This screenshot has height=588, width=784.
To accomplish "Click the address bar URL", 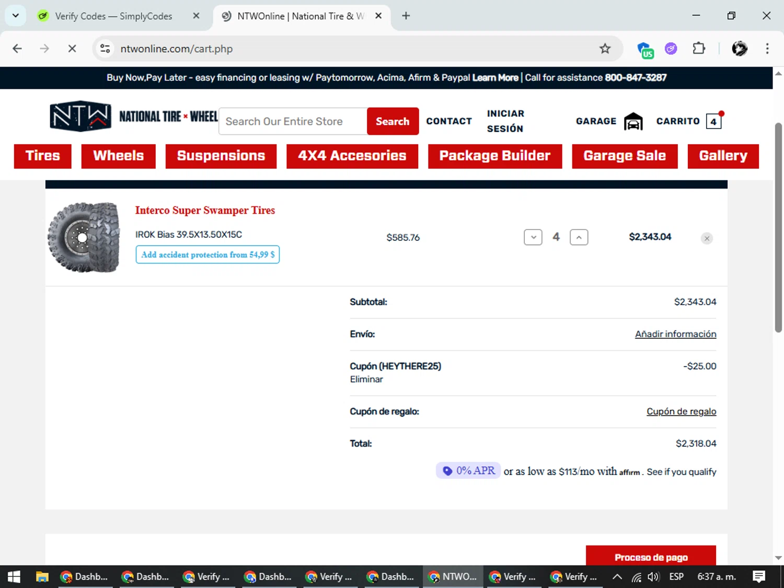I will coord(176,49).
